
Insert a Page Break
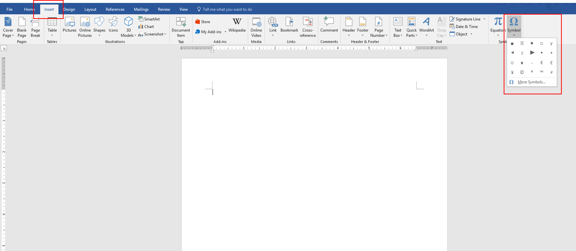[35, 27]
